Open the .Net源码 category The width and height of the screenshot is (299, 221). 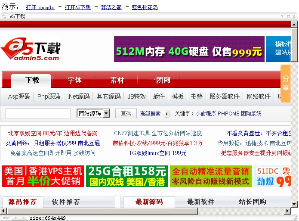coord(79,96)
